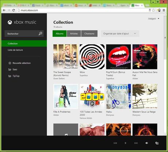Open the Collection section in the sidebar
Viewport: 168px width, 152px height.
point(24,43)
